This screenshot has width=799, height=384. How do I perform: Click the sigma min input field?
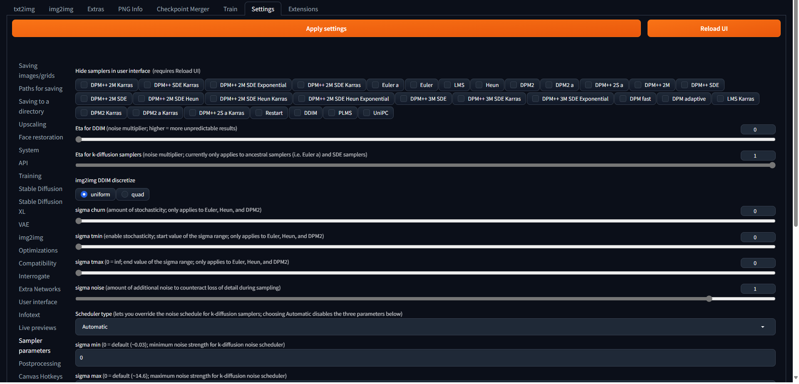[424, 358]
